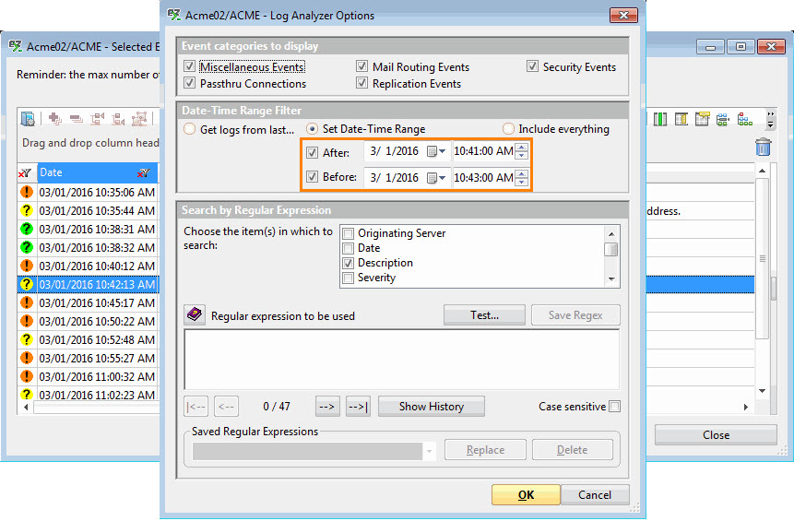The image size is (794, 521).
Task: Click the clear filter icon inside Date header
Action: pos(144,172)
